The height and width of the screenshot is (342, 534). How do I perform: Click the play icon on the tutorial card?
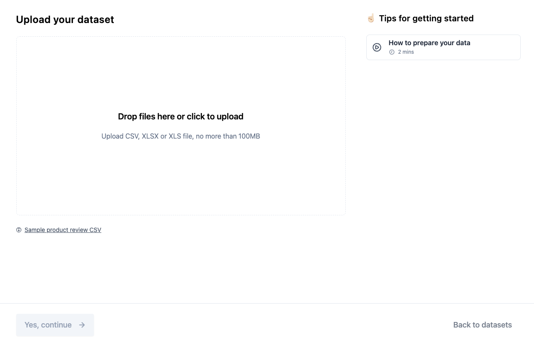(377, 47)
